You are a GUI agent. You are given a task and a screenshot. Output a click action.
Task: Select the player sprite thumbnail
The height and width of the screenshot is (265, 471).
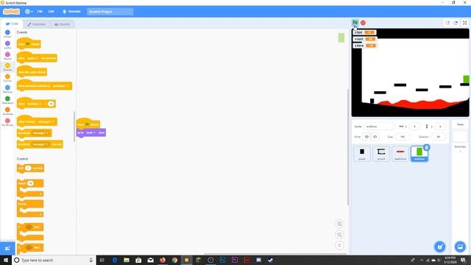coord(362,154)
